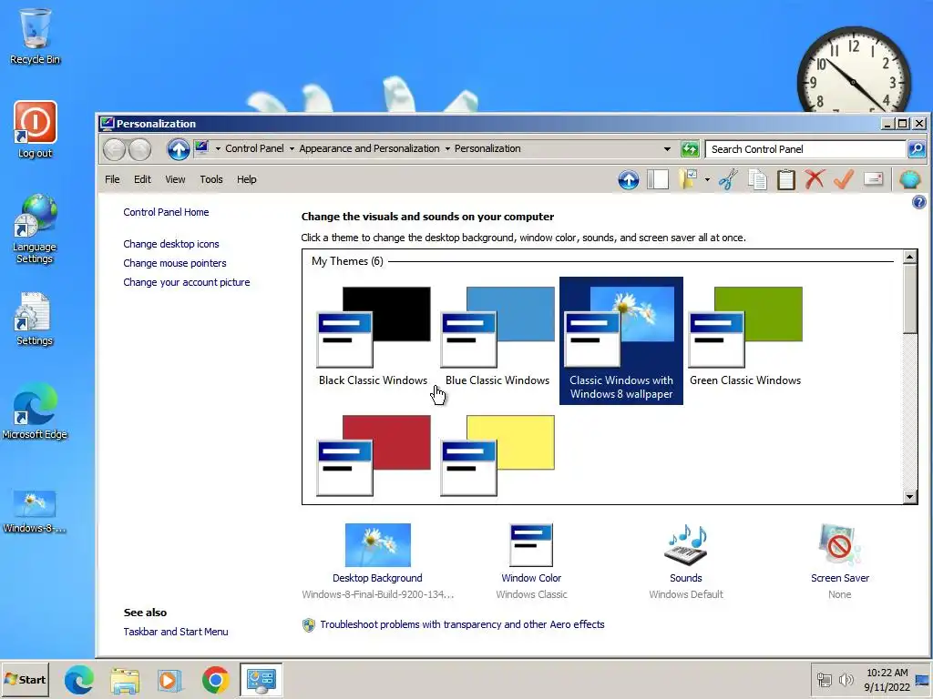933x699 pixels.
Task: Open Desktop Background daisy thumbnail
Action: (x=378, y=545)
